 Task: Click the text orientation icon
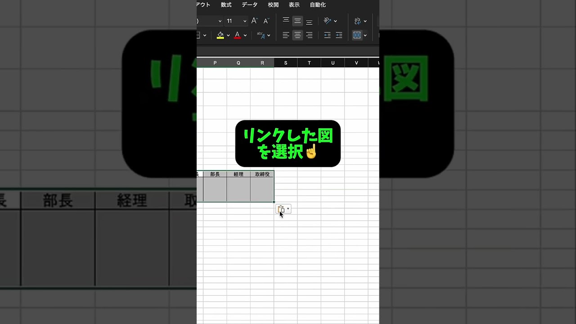tap(328, 21)
